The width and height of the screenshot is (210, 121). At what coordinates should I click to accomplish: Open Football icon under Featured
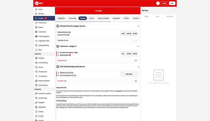36,58
